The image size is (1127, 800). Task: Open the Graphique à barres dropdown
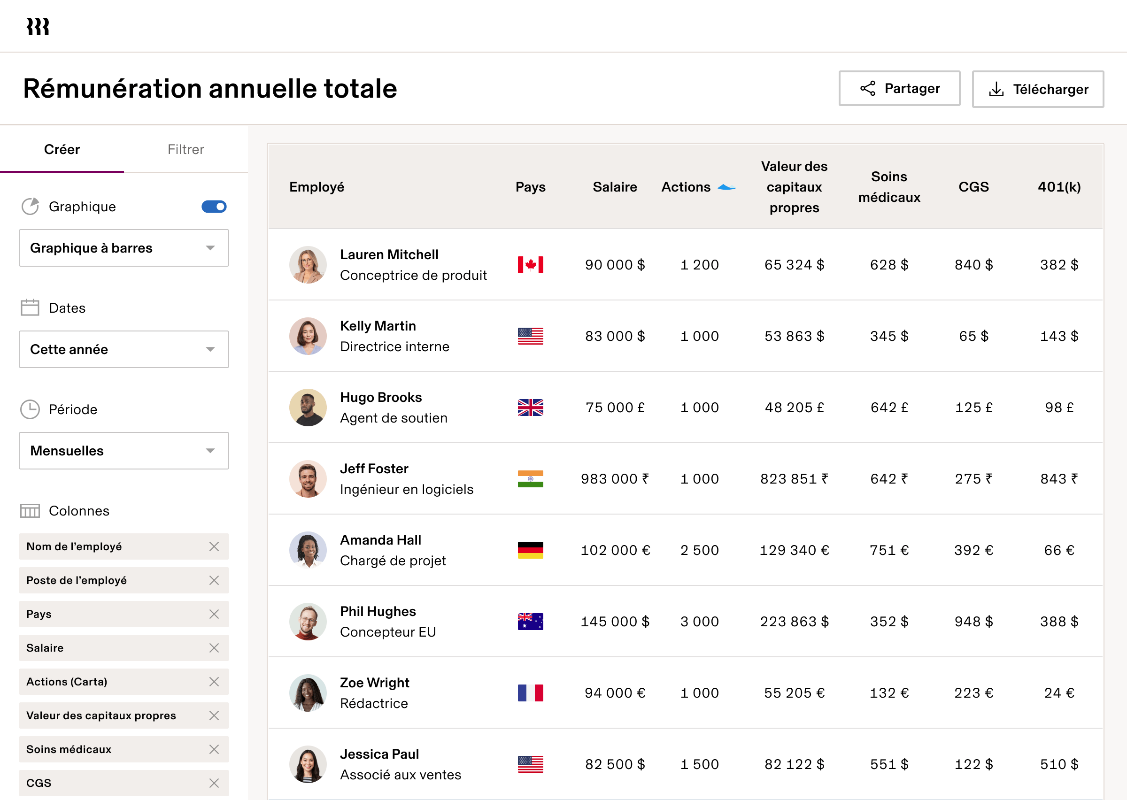pos(124,248)
